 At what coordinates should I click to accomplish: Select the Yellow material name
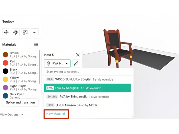[x=14, y=78]
